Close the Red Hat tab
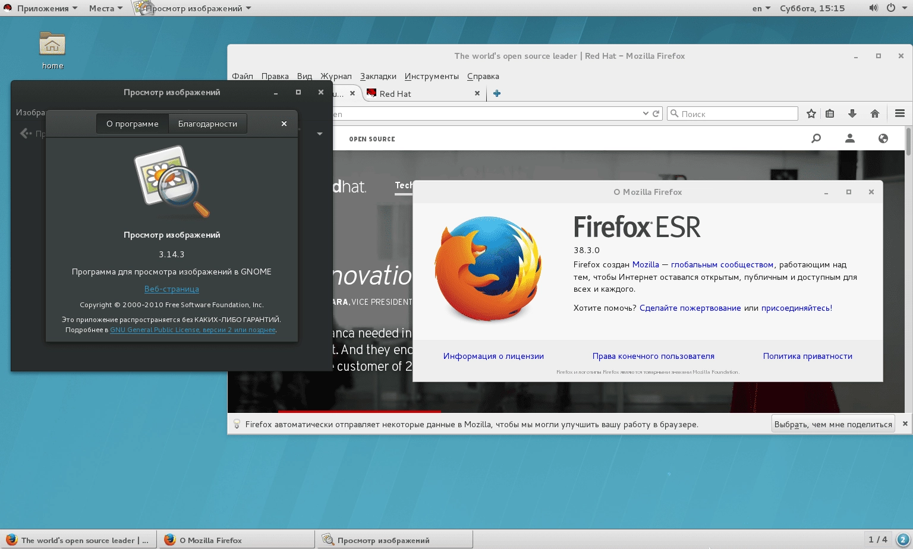The height and width of the screenshot is (549, 913). [x=477, y=93]
